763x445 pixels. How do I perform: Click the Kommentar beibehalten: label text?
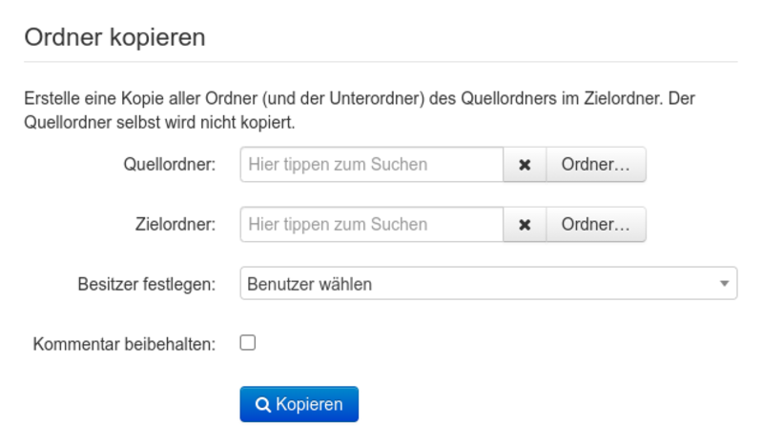click(124, 343)
